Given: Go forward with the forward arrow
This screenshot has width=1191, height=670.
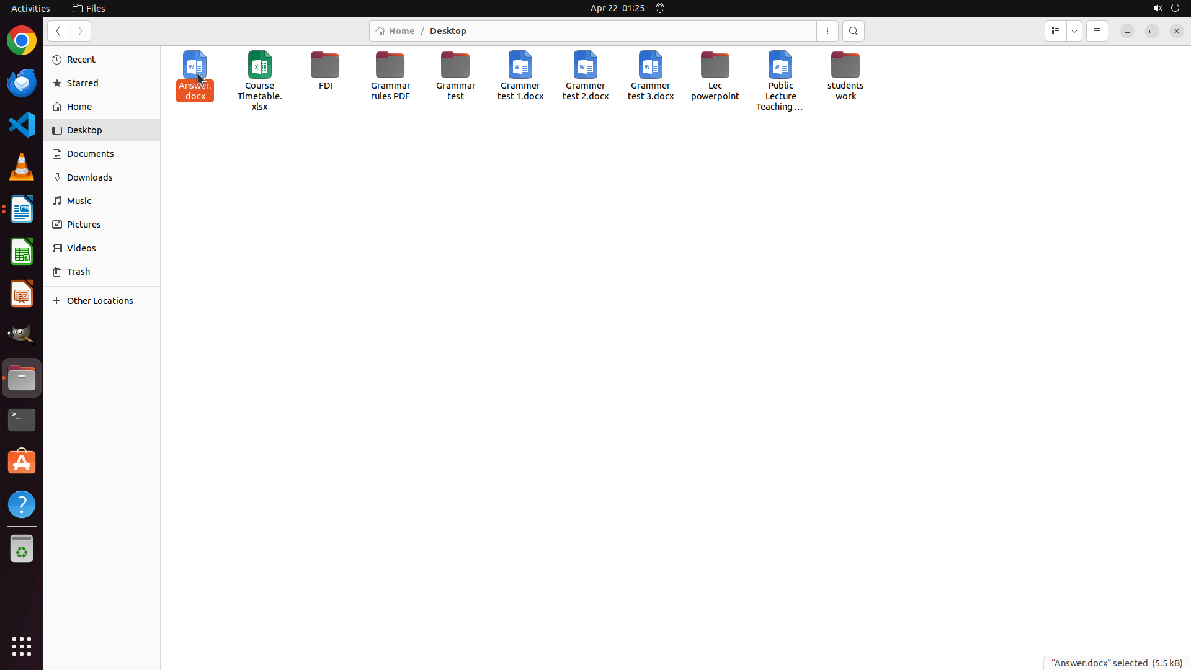Looking at the screenshot, I should (80, 31).
